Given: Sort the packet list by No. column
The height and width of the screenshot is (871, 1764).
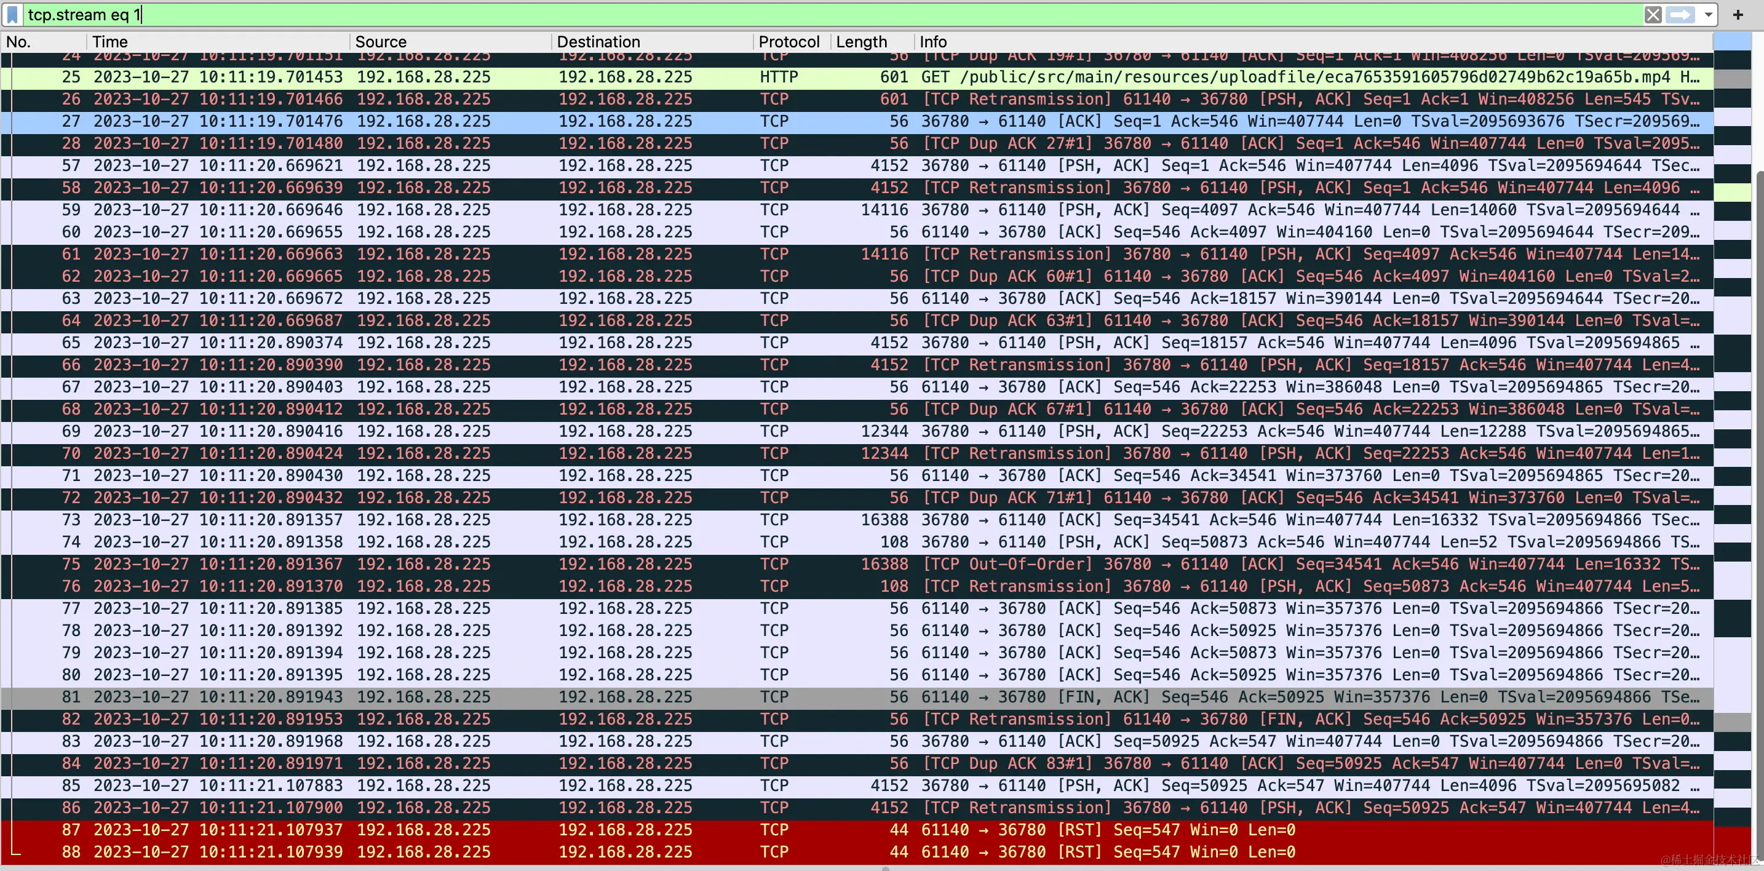Looking at the screenshot, I should coord(19,42).
